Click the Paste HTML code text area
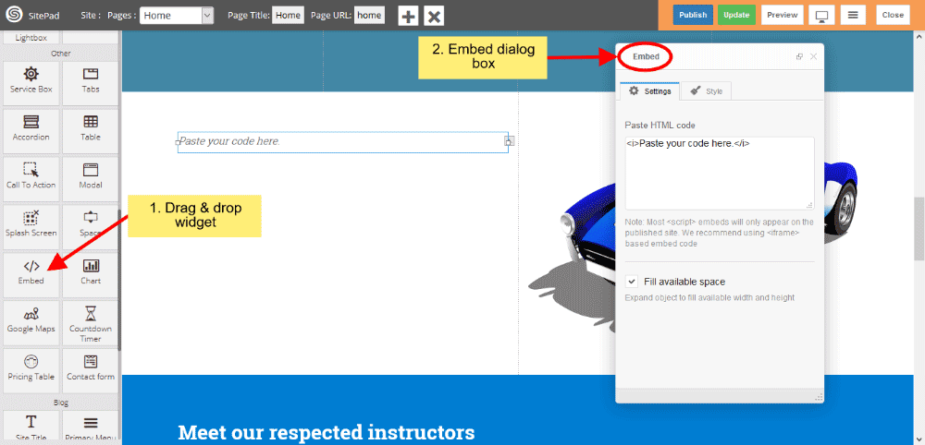 coord(719,173)
